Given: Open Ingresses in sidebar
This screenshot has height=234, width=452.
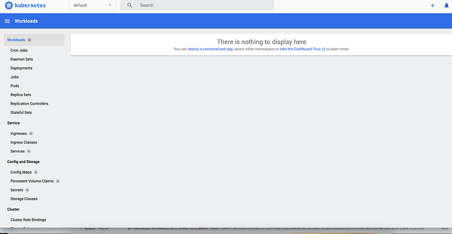Looking at the screenshot, I should tap(19, 133).
